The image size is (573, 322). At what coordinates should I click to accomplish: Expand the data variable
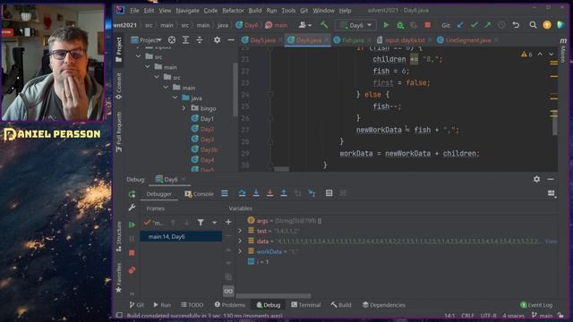[x=240, y=241]
